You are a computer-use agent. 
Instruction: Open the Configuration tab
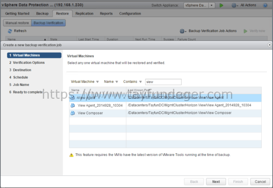pos(130,14)
